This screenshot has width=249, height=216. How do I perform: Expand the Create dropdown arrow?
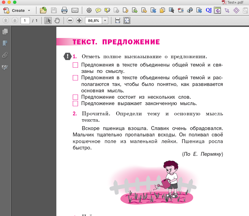point(29,11)
